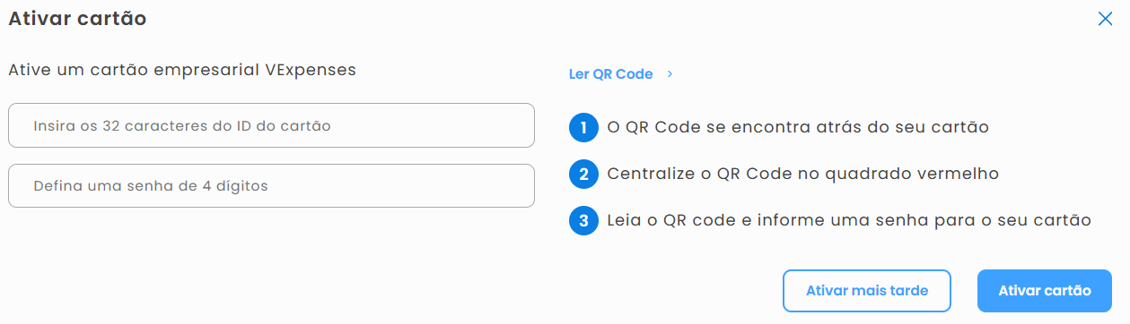Click the 'Ative um cartão empresarial VExpenses' subtitle
This screenshot has height=324, width=1130.
click(182, 70)
